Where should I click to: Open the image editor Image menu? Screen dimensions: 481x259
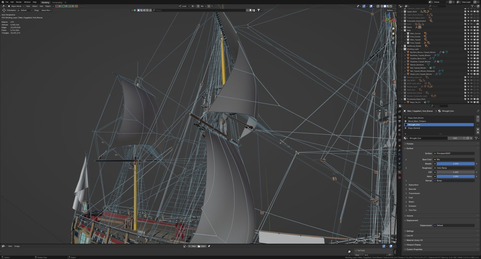coord(17,246)
